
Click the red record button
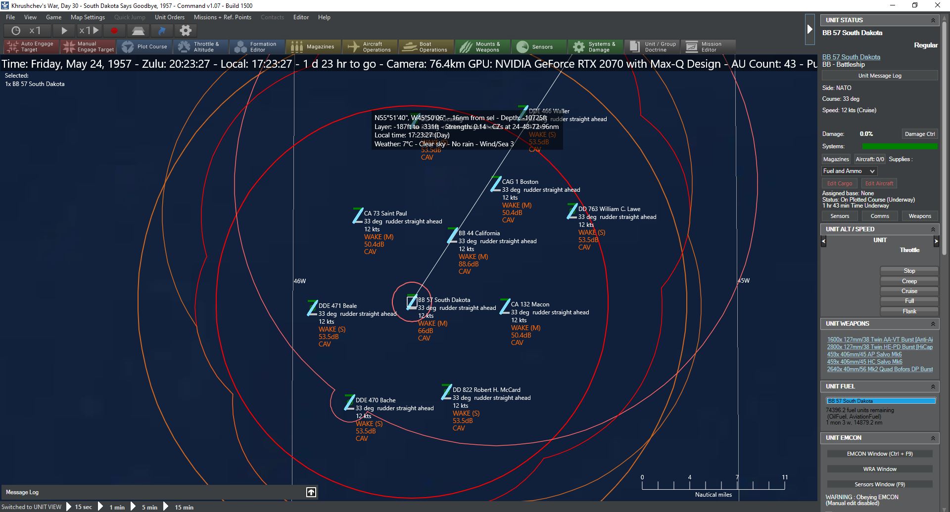114,31
